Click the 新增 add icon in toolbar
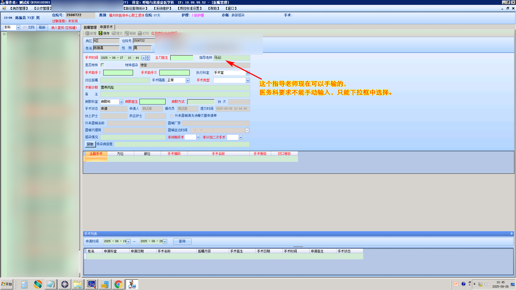 click(x=87, y=33)
